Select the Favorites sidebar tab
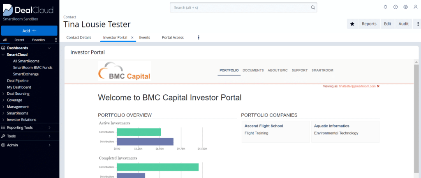Image resolution: width=421 pixels, height=178 pixels. click(39, 40)
